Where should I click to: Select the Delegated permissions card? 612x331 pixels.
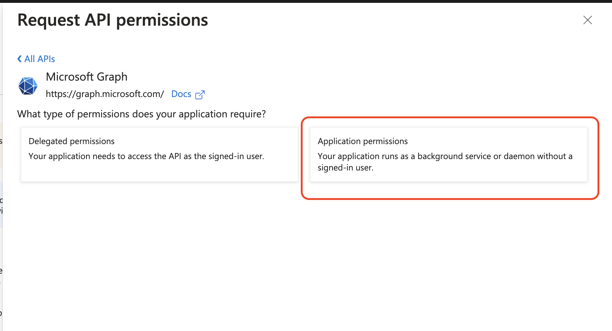[x=160, y=154]
